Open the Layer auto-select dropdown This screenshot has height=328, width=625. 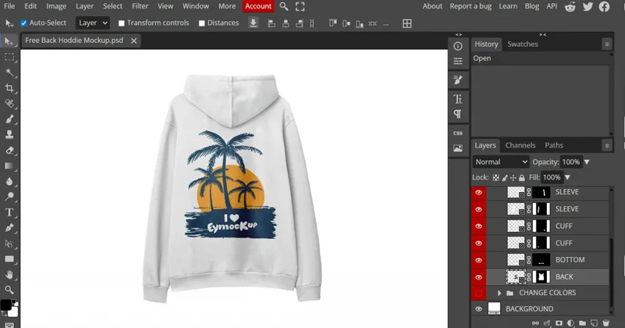coord(93,23)
